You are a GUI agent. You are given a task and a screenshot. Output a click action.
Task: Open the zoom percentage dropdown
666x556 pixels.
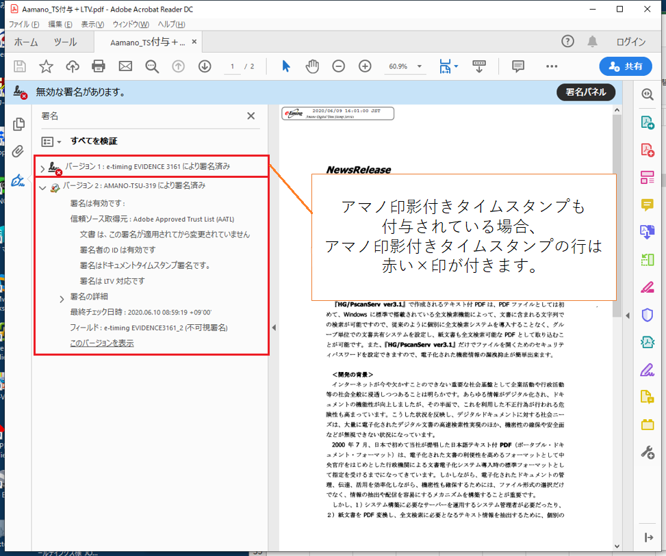pyautogui.click(x=419, y=66)
